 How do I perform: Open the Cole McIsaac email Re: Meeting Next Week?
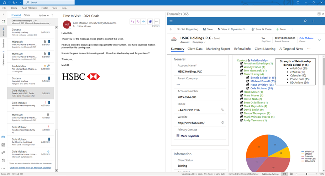coord(31,142)
